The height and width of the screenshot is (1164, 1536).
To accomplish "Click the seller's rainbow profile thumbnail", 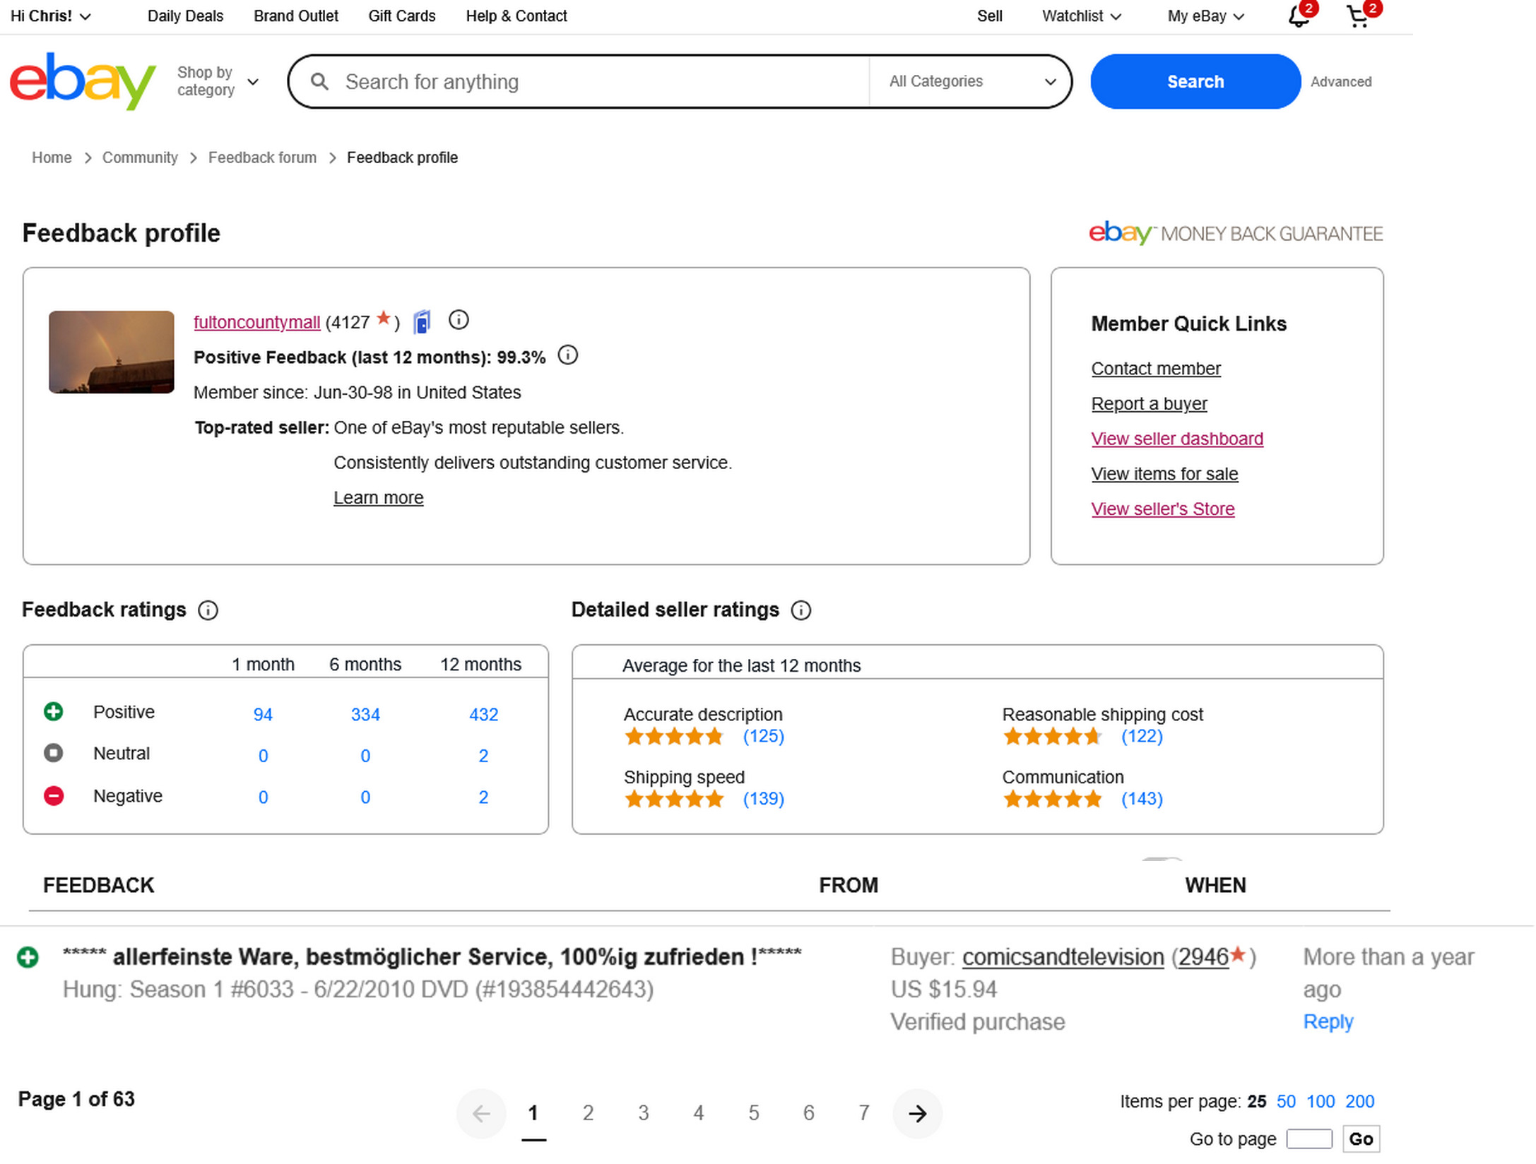I will pyautogui.click(x=111, y=352).
